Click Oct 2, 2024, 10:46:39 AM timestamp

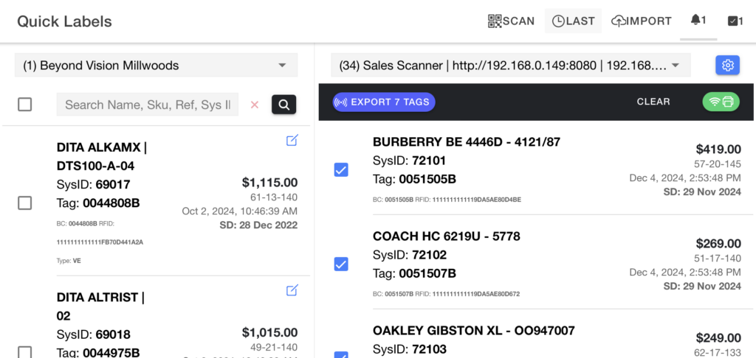240,211
